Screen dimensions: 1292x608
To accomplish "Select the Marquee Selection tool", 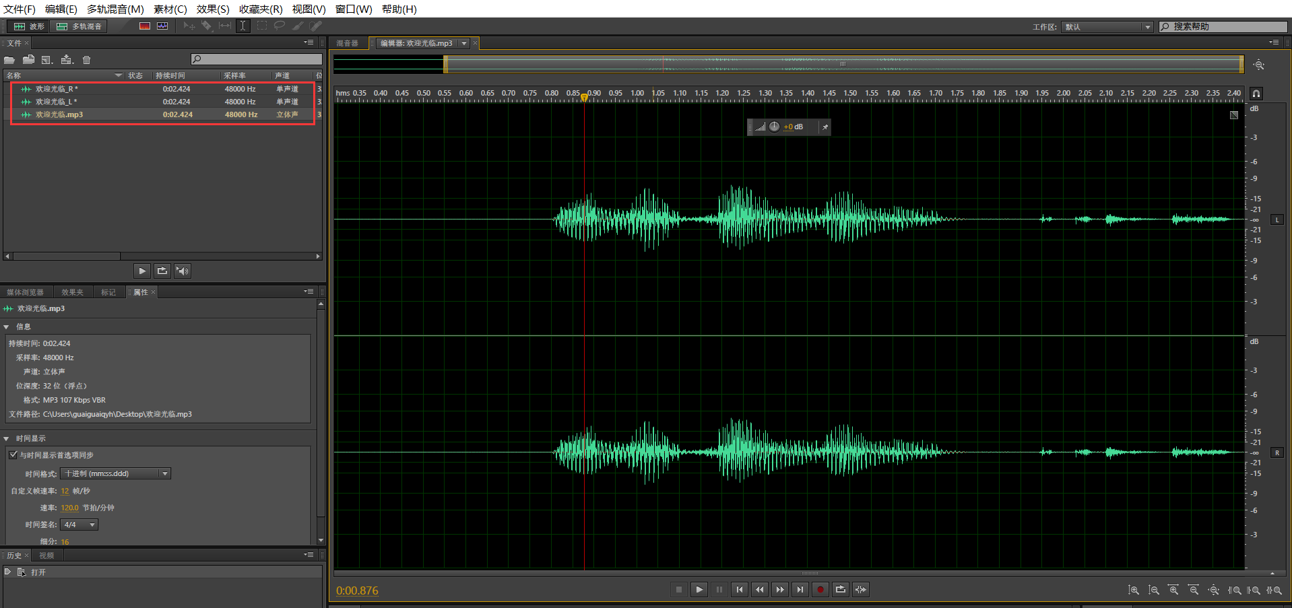I will 261,26.
